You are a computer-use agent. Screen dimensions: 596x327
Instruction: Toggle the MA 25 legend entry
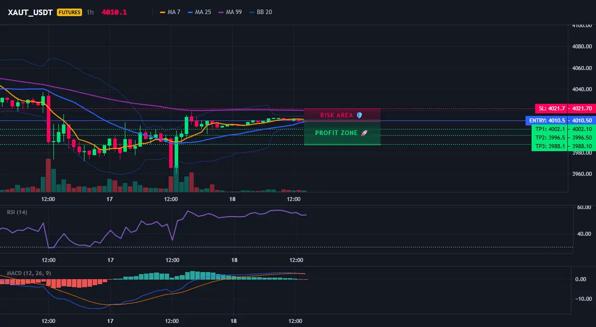(x=199, y=12)
